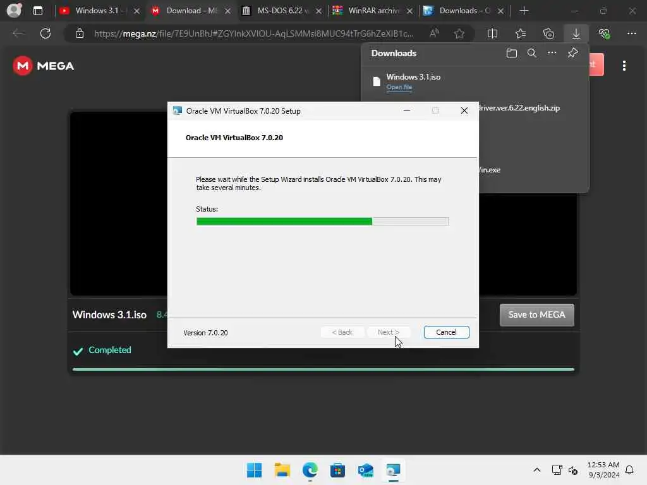Open a new browser tab
Image resolution: width=647 pixels, height=485 pixels.
pos(524,11)
